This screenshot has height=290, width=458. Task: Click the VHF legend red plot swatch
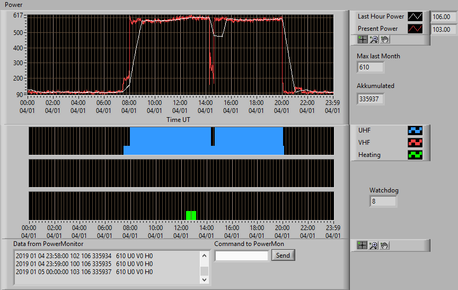click(415, 143)
